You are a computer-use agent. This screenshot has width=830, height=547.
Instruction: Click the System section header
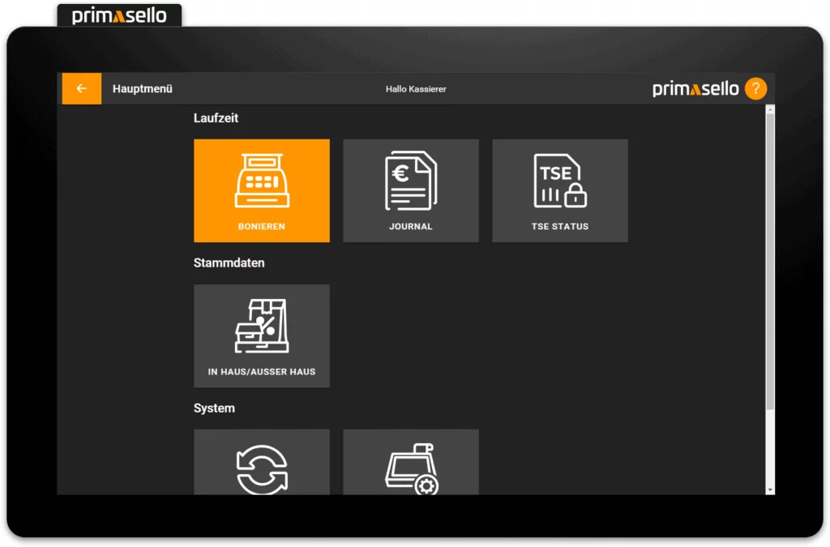[214, 408]
